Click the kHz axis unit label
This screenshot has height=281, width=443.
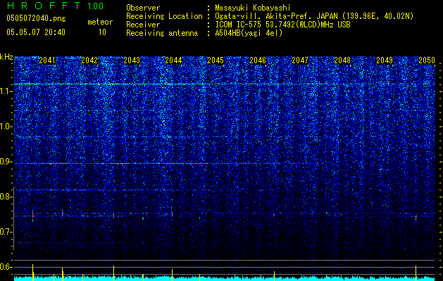coord(6,57)
